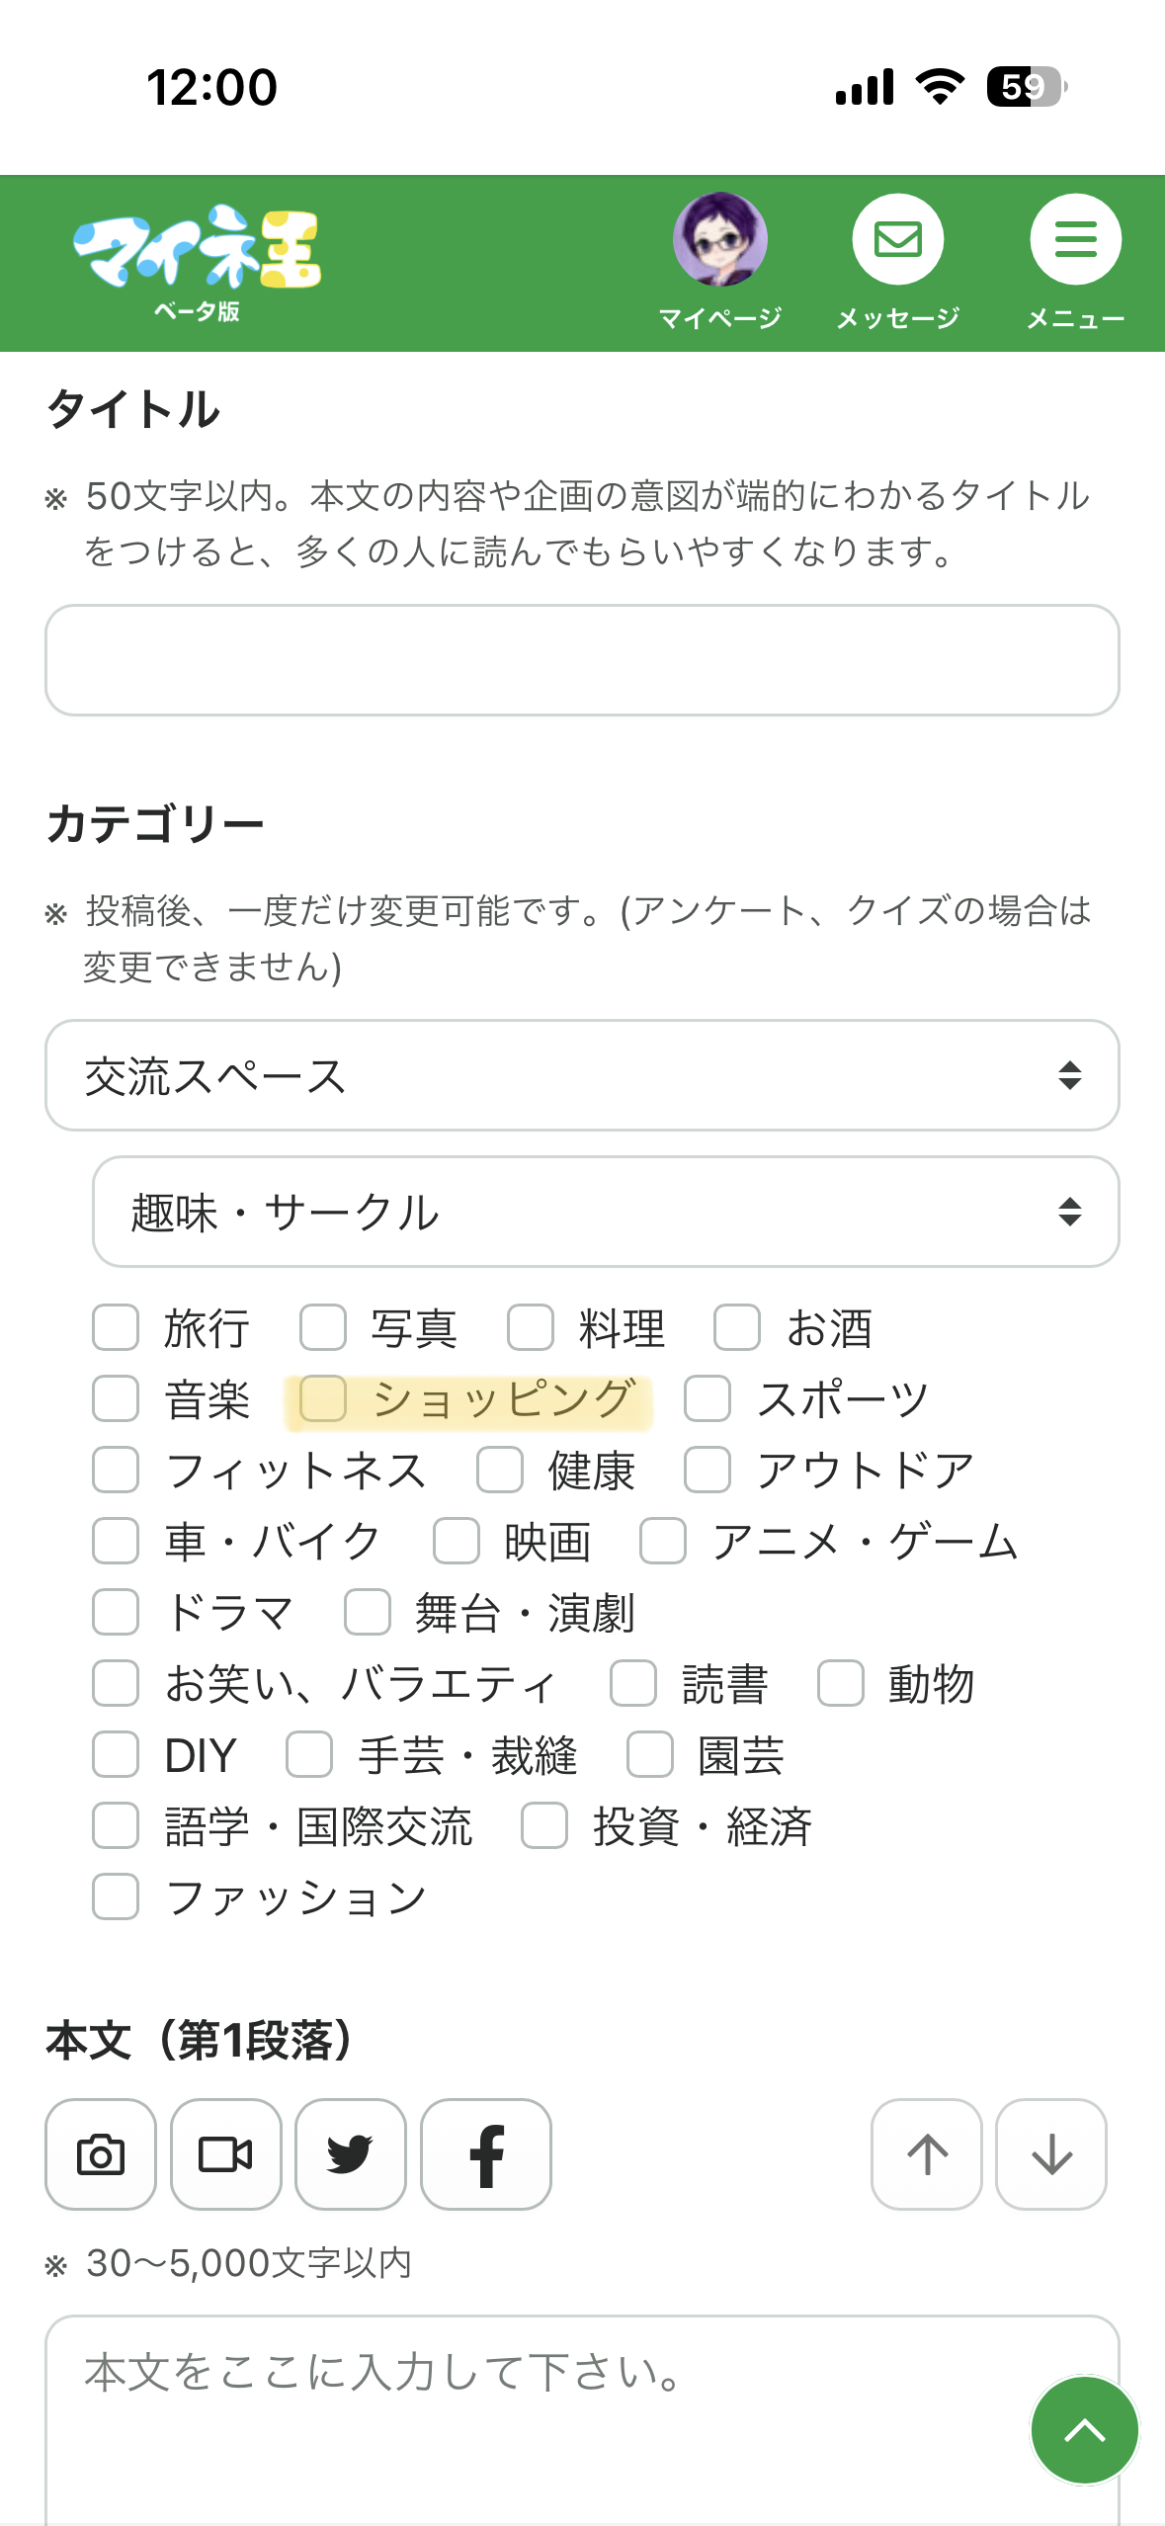Tap the green scroll-to-top button
The width and height of the screenshot is (1165, 2526).
click(x=1084, y=2430)
